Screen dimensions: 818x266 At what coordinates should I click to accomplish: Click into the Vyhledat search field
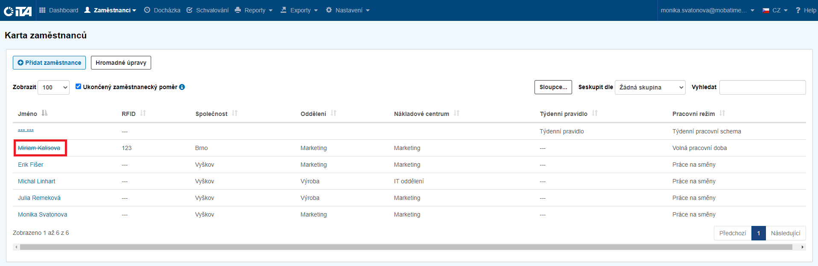762,87
